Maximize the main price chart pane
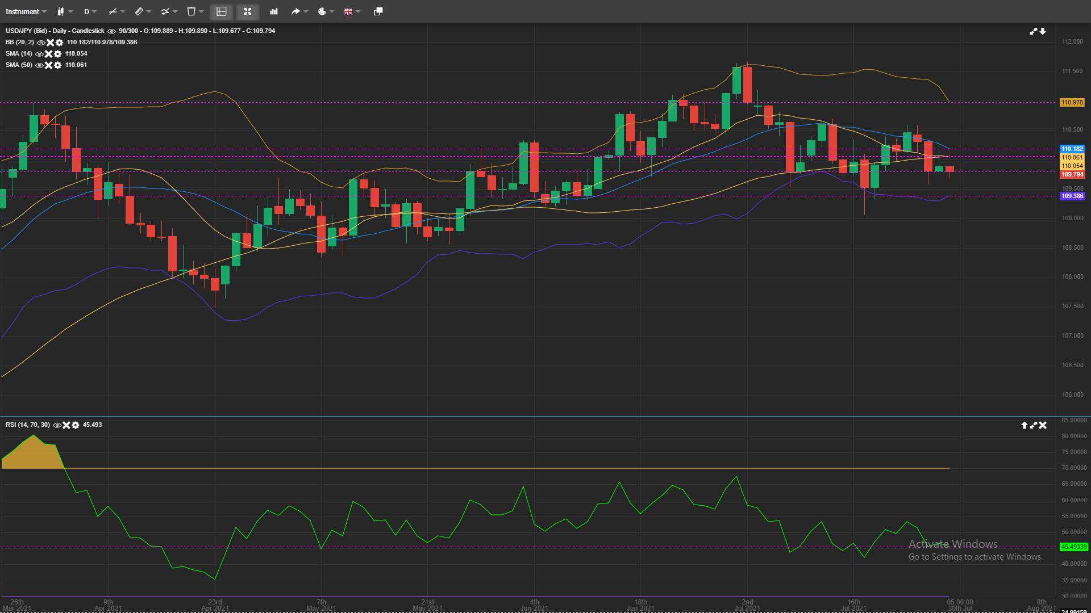The width and height of the screenshot is (1091, 613). coord(1034,32)
